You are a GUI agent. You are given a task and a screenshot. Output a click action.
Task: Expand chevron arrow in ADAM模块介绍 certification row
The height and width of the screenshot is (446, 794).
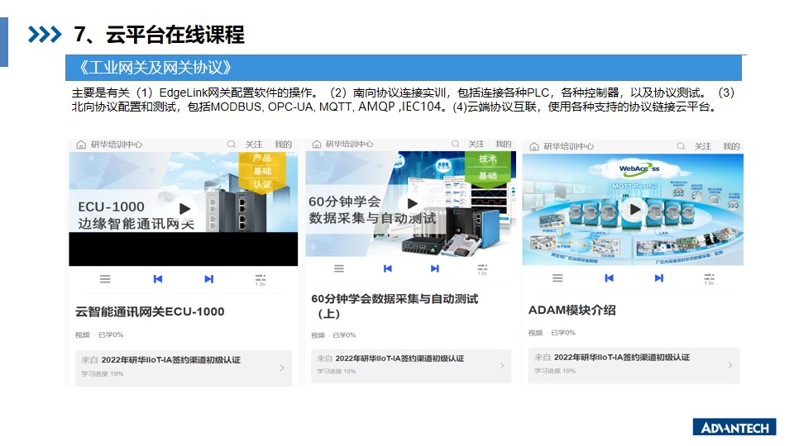click(729, 364)
